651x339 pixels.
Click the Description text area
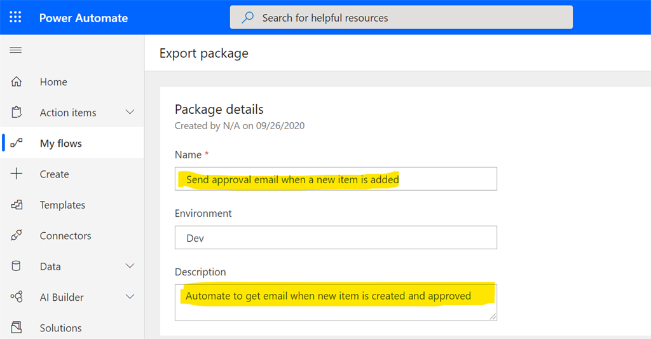click(336, 303)
